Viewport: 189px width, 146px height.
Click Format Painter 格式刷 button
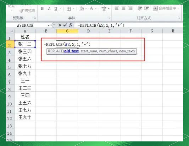(x=27, y=11)
